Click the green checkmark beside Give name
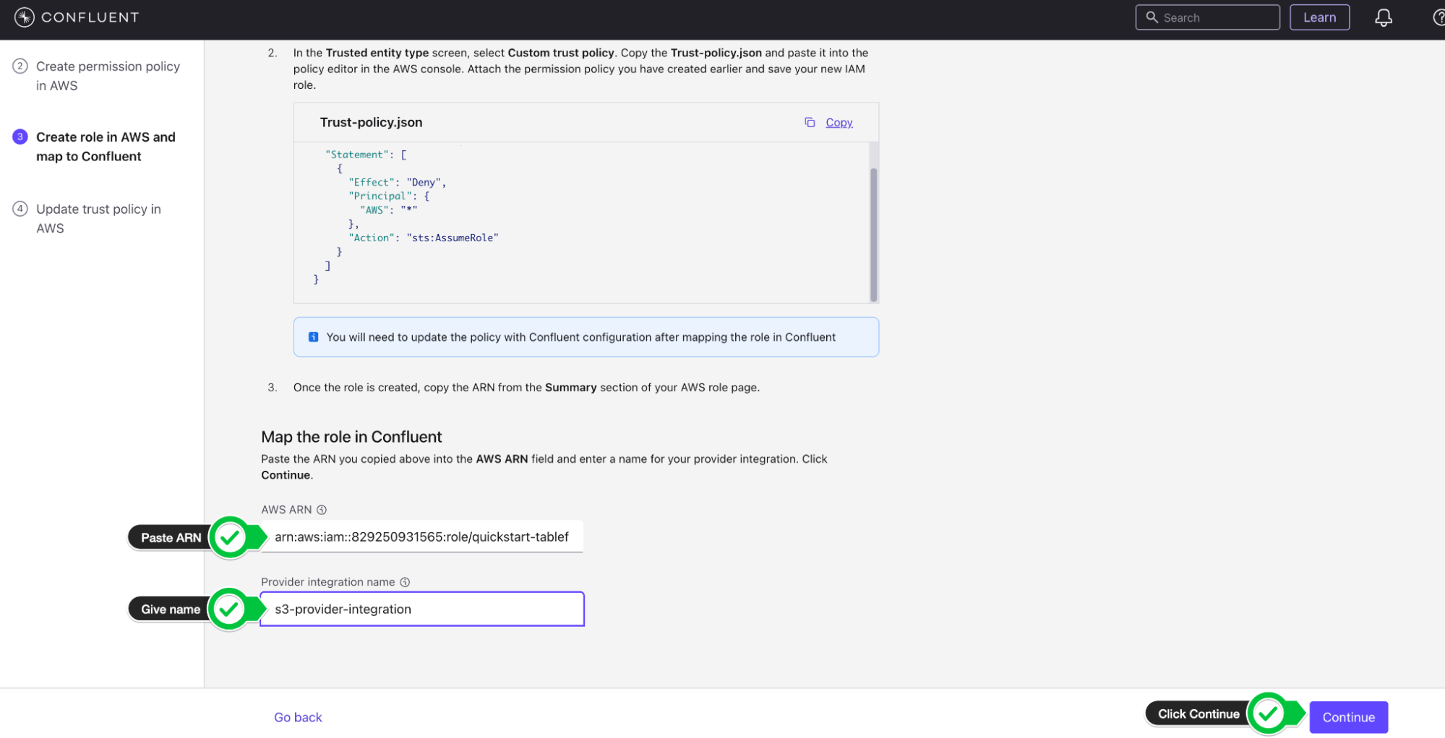The height and width of the screenshot is (738, 1445). [230, 609]
